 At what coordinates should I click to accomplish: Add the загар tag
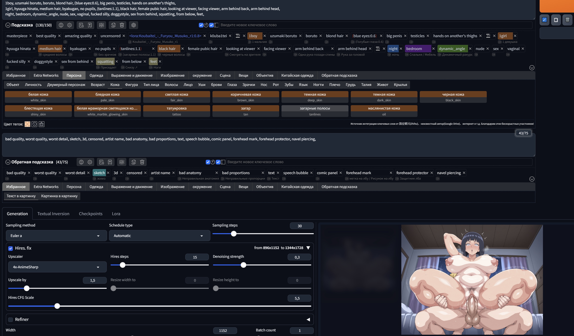pos(246,111)
